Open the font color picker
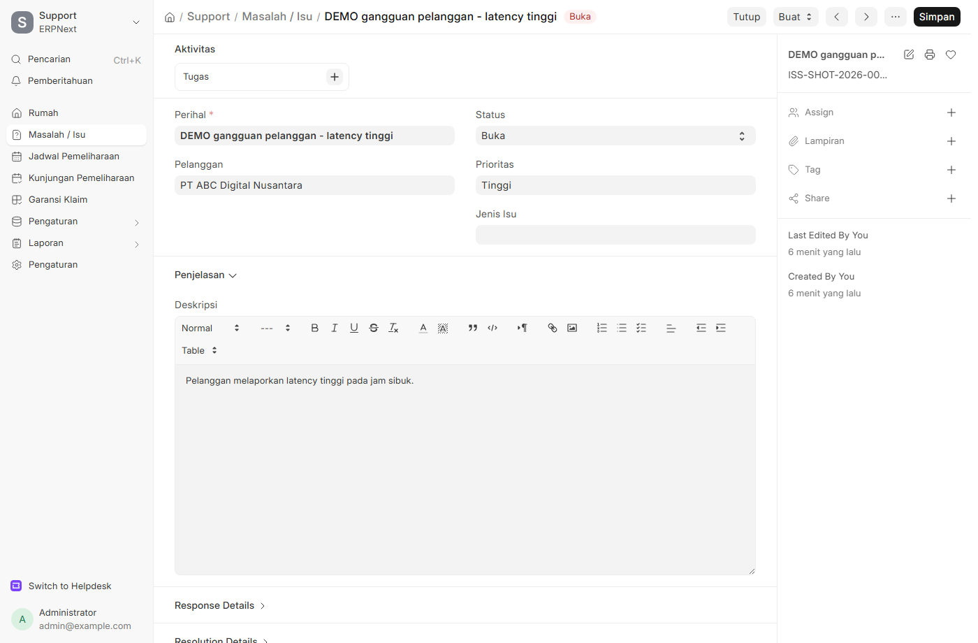 [x=423, y=328]
